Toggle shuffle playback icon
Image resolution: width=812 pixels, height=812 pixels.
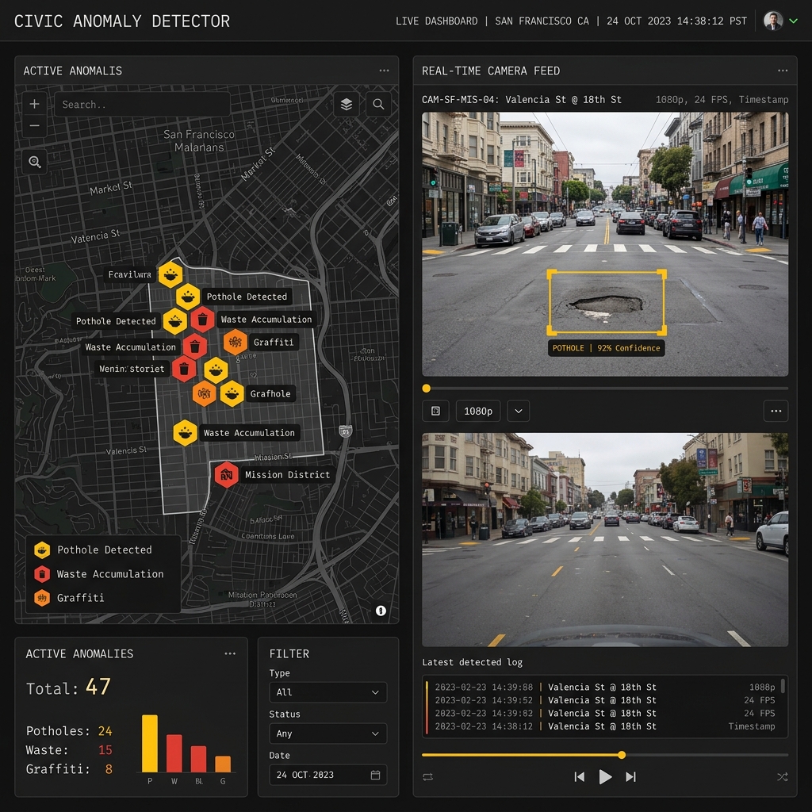point(783,777)
